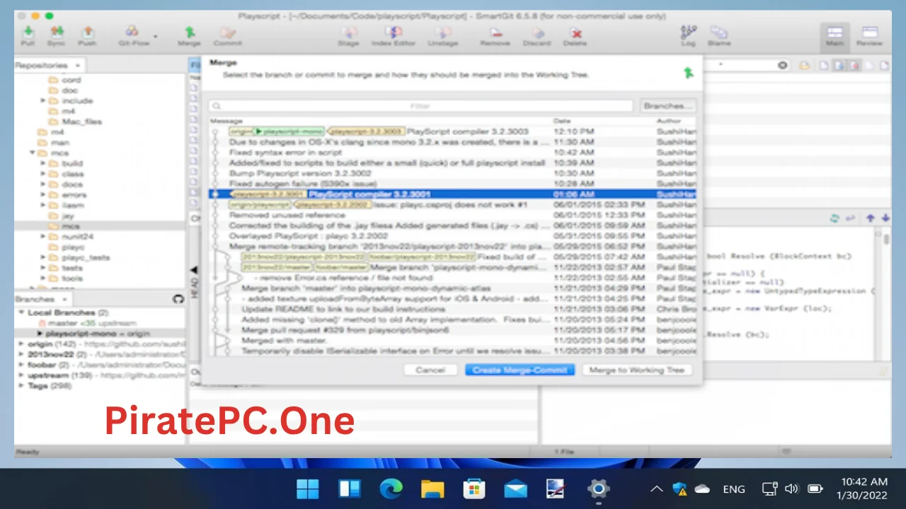Select the nunit24 folder
906x509 pixels.
pos(71,237)
